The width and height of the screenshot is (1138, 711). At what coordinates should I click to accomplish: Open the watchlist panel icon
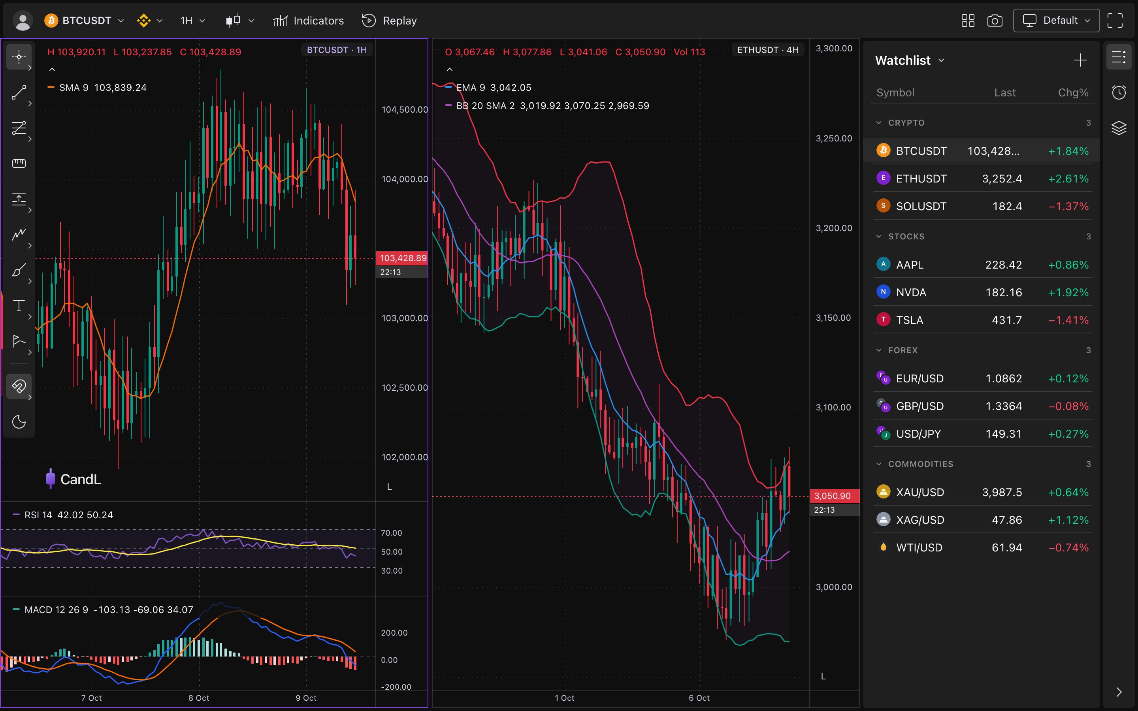pyautogui.click(x=1119, y=57)
